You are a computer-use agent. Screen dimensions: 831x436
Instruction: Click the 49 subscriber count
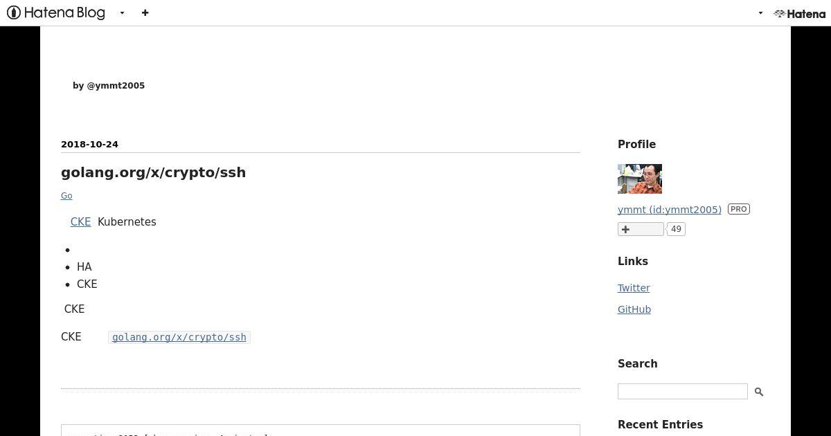point(677,229)
